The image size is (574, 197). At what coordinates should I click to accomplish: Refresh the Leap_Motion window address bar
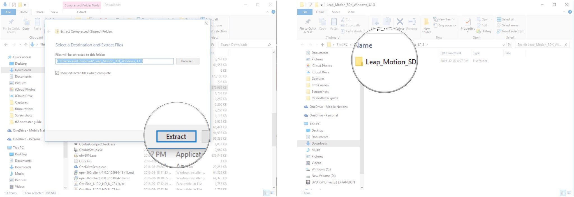[x=509, y=45]
